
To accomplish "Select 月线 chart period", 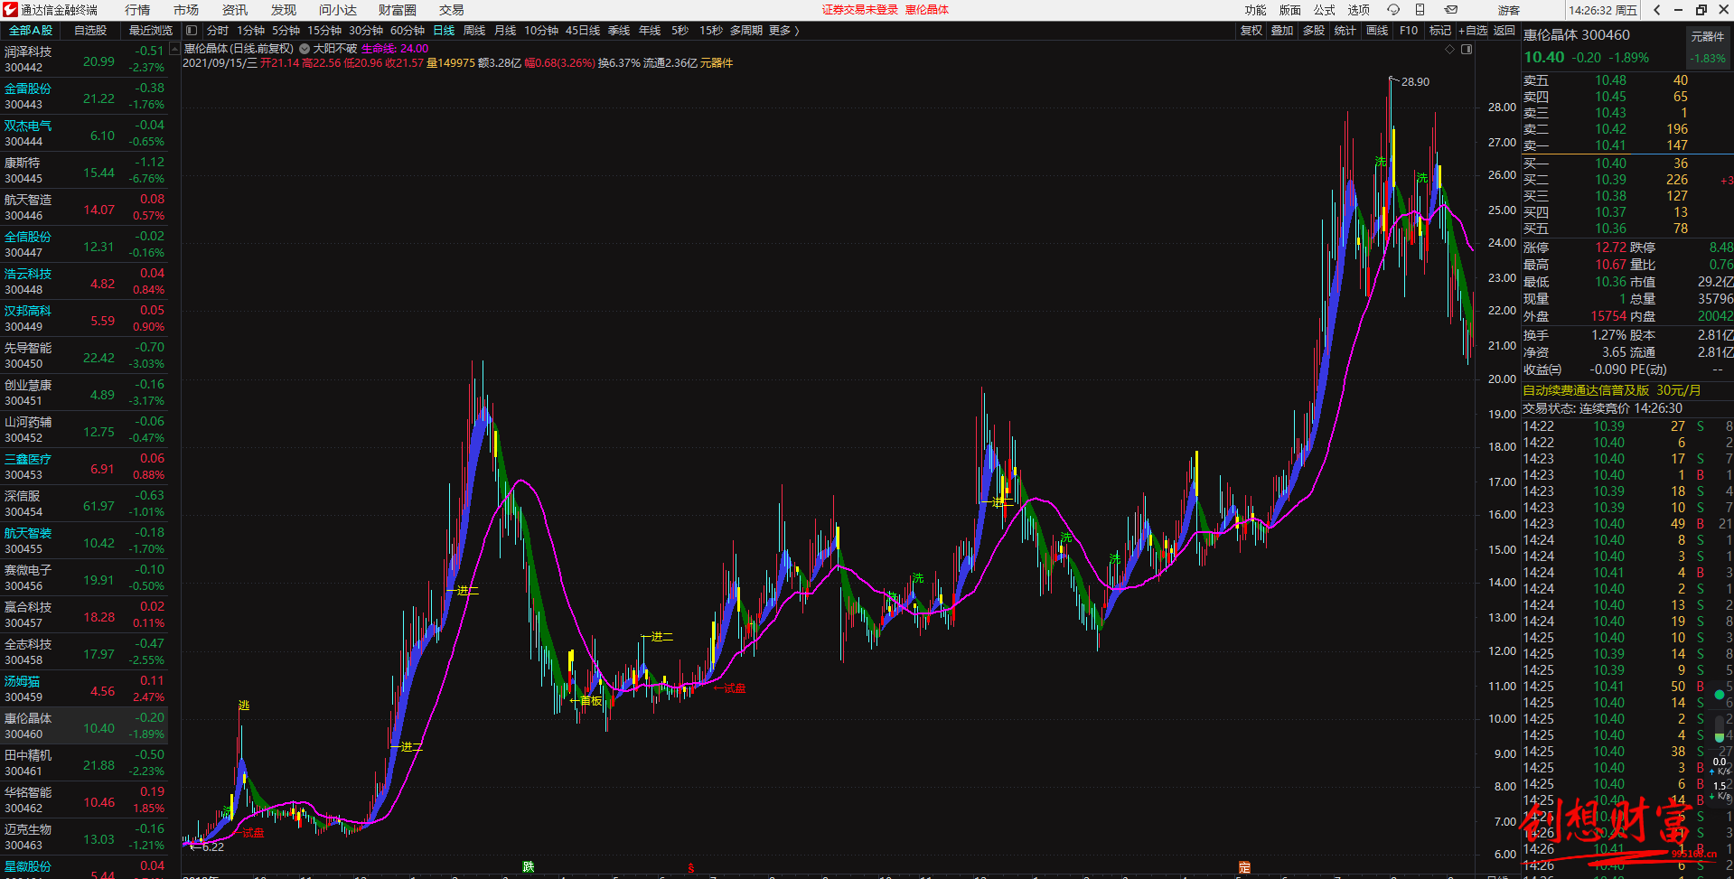I will pos(505,31).
